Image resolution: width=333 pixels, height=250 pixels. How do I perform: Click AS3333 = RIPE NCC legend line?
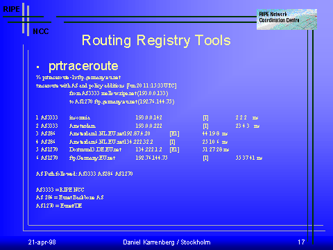tap(60, 190)
